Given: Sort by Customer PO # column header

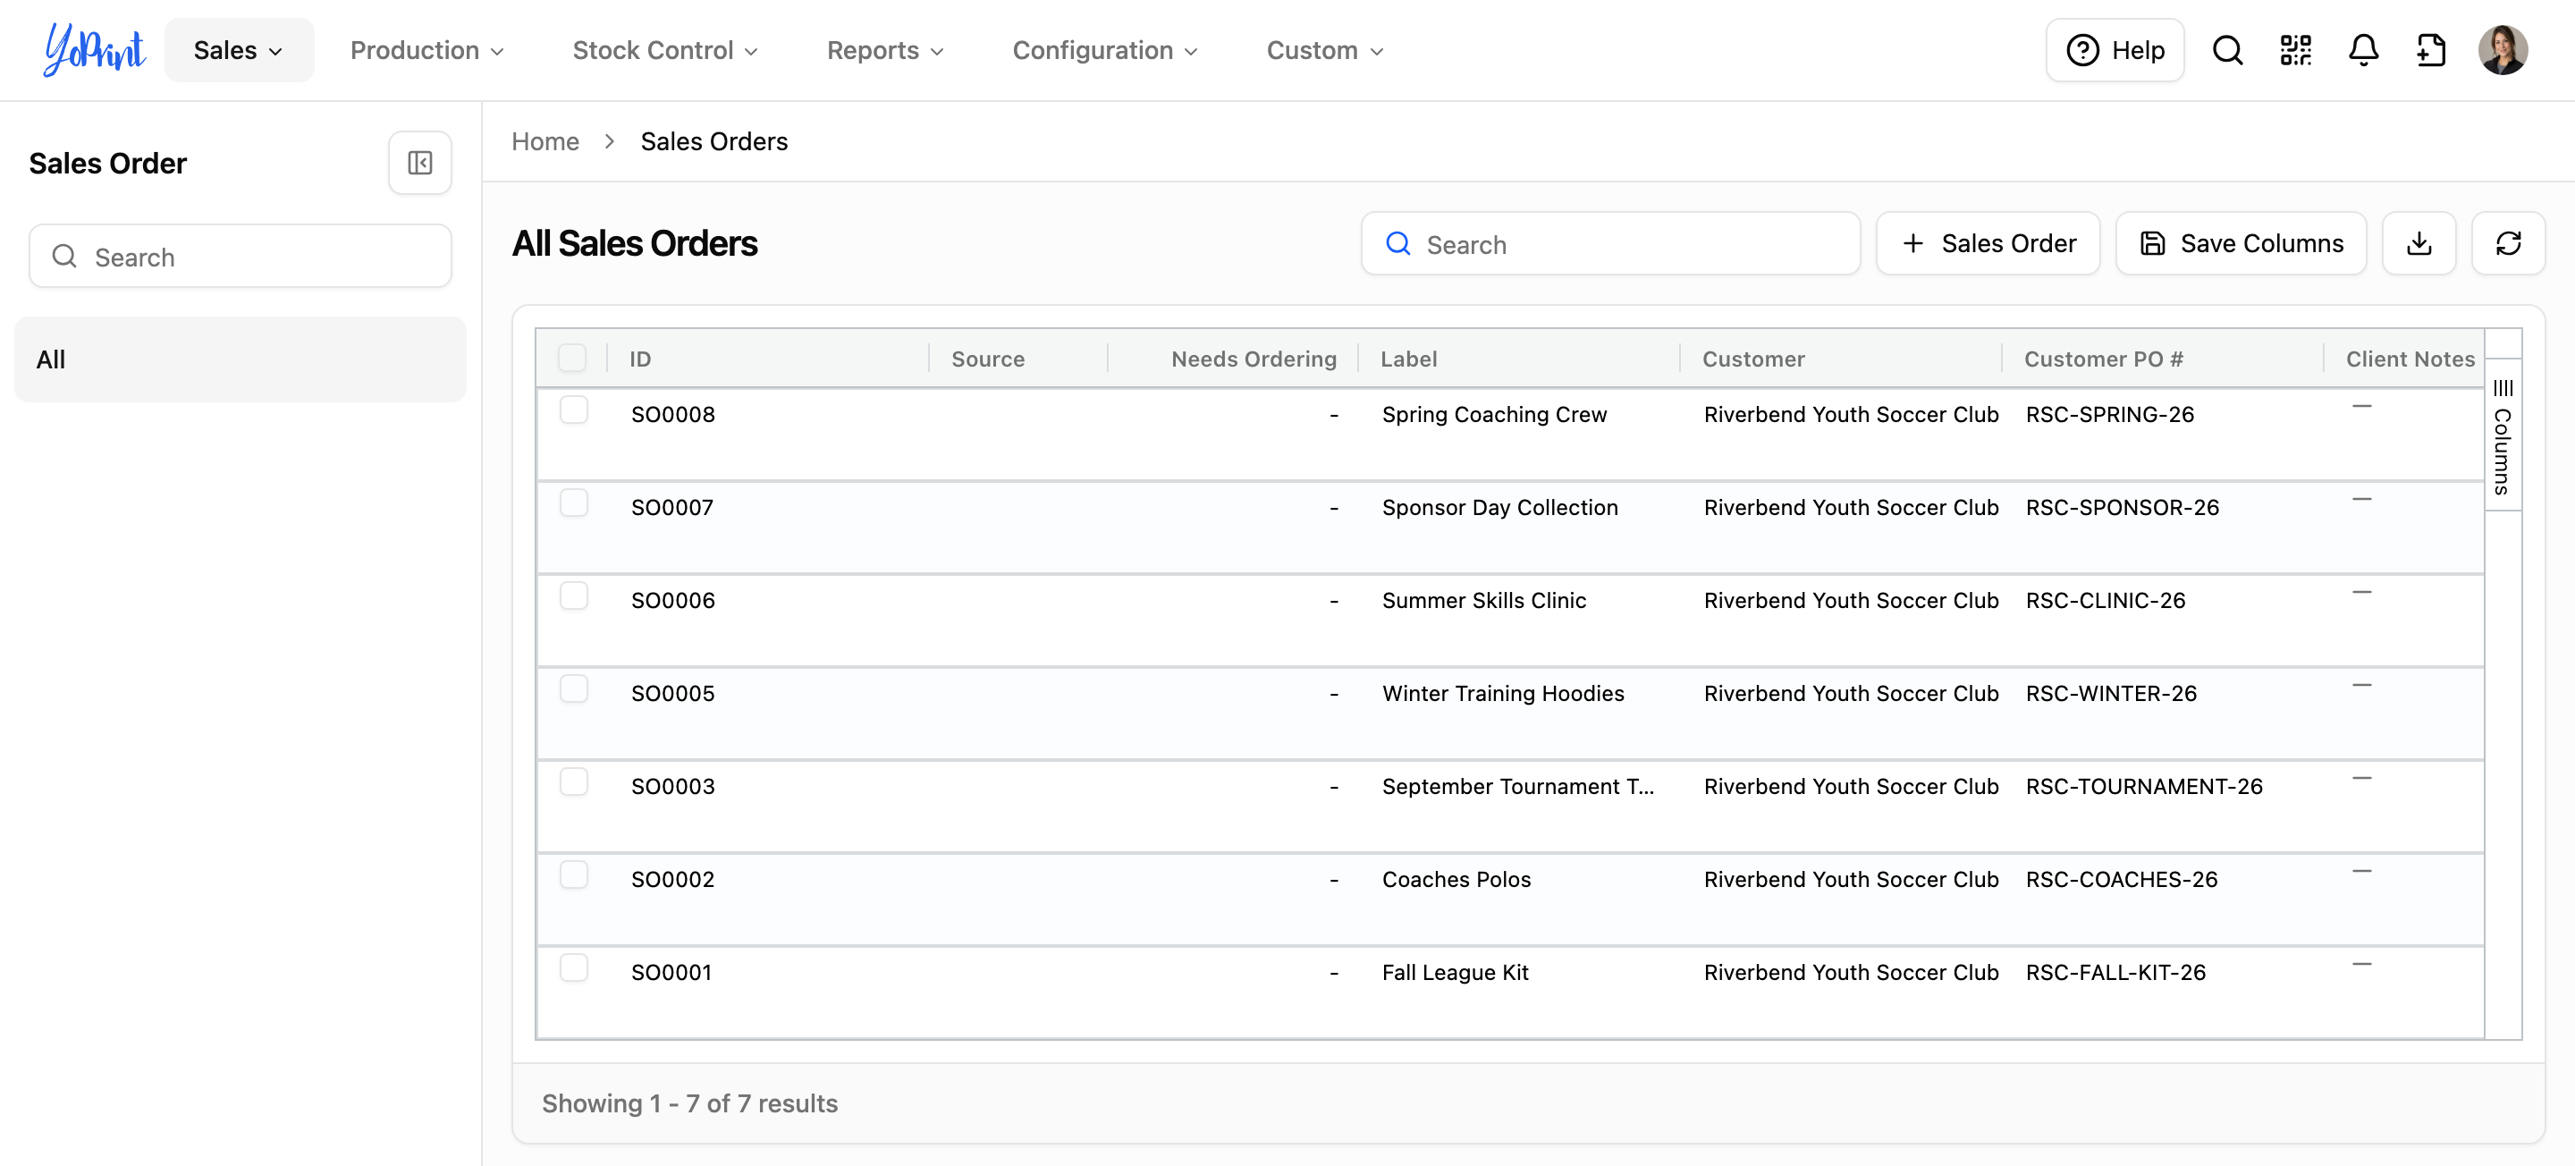Looking at the screenshot, I should click(x=2103, y=359).
